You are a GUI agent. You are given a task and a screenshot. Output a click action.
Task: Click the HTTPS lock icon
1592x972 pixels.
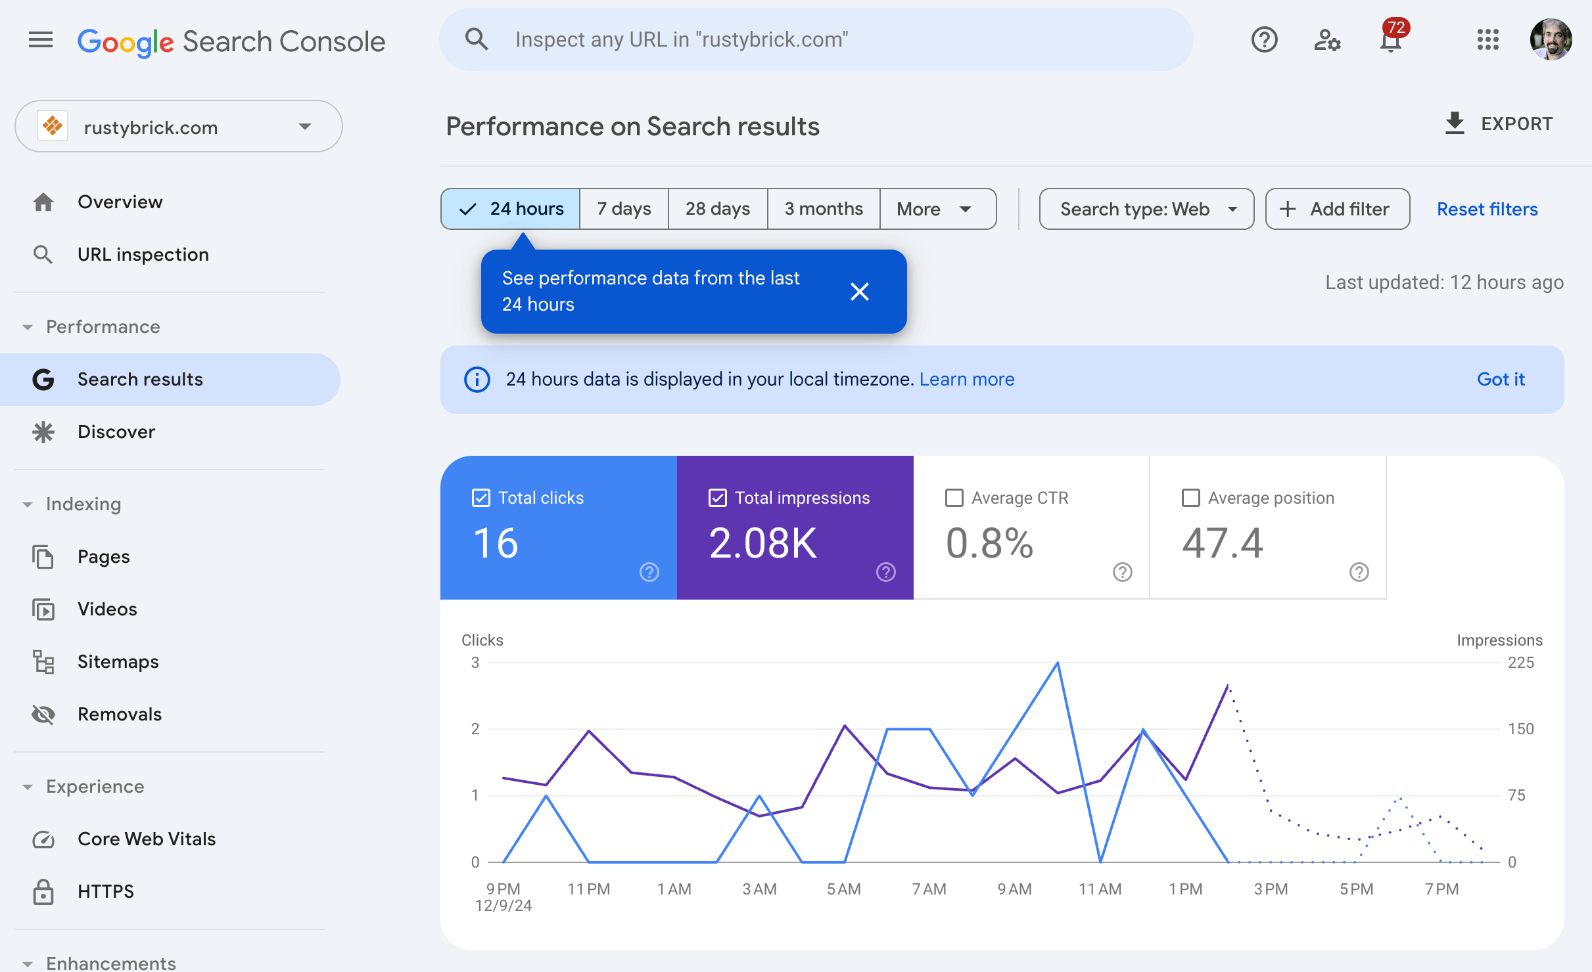pos(43,890)
